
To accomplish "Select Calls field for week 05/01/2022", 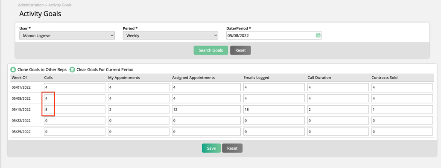I will click(x=75, y=87).
